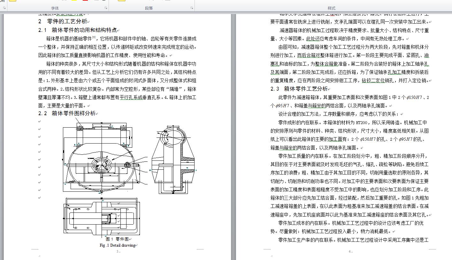
Task: Click the material text "HT200"
Action: click(x=361, y=123)
